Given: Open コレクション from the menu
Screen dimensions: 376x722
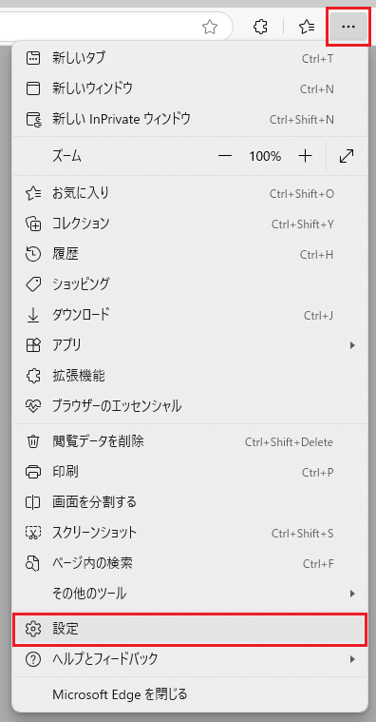Looking at the screenshot, I should tap(190, 224).
